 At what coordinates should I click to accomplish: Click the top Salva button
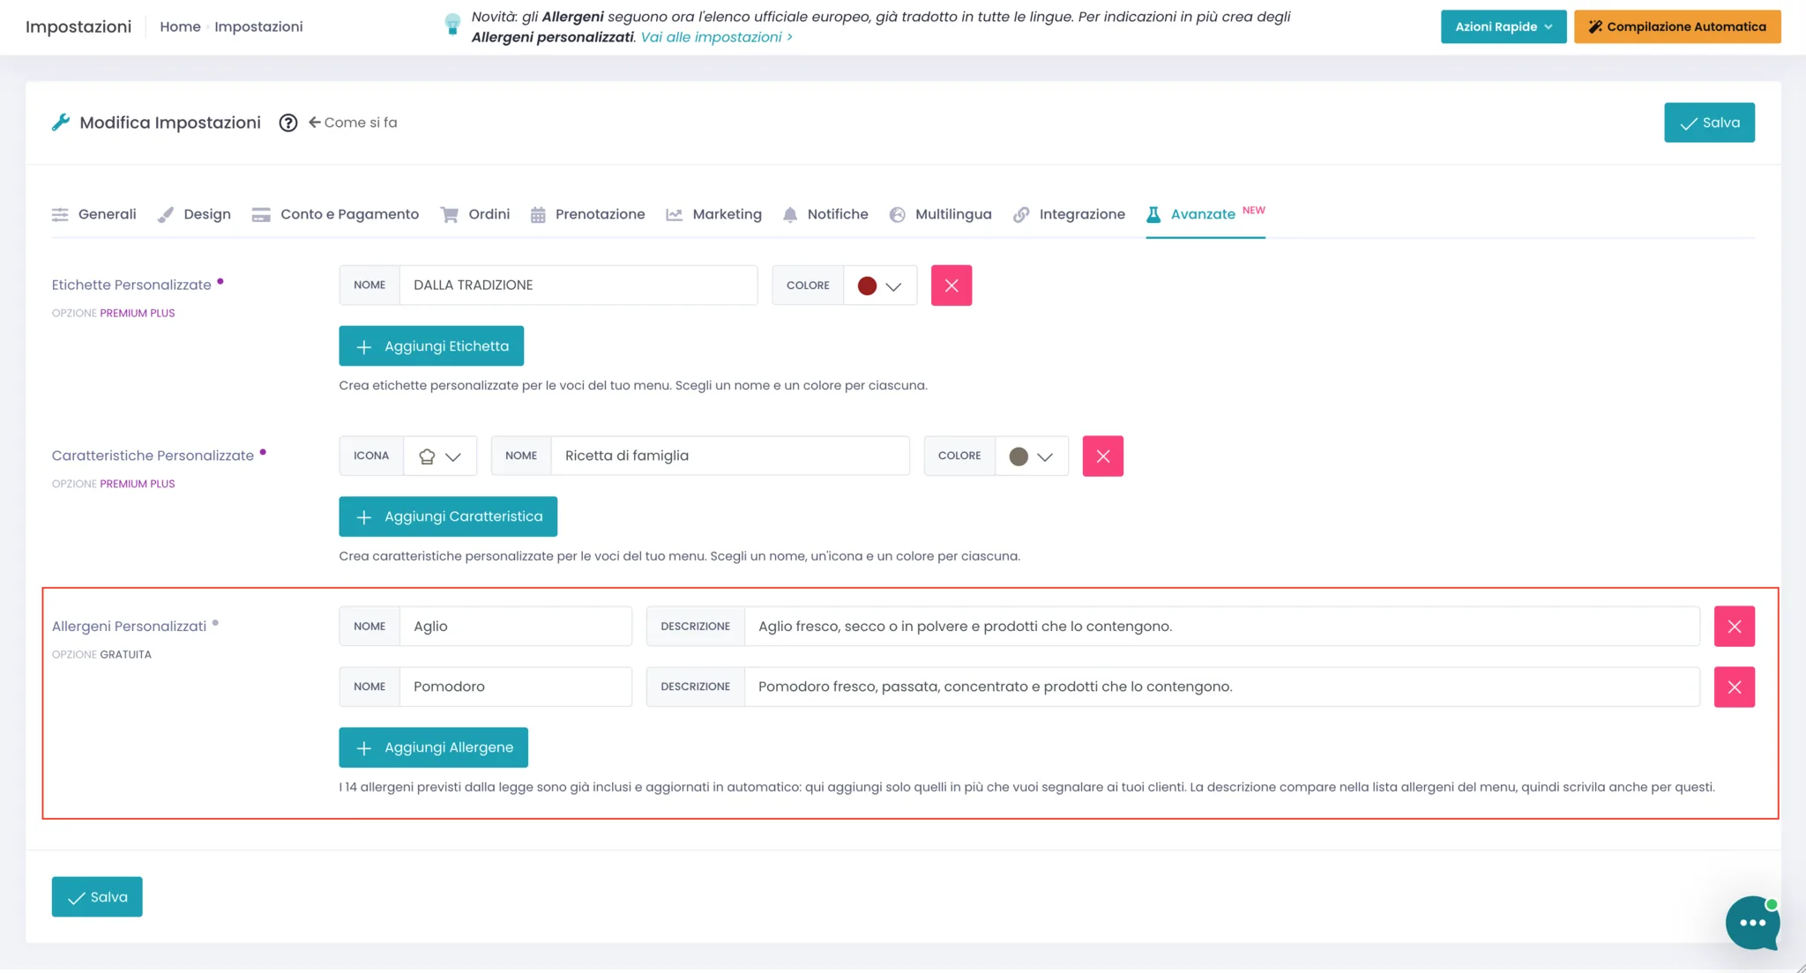point(1709,123)
